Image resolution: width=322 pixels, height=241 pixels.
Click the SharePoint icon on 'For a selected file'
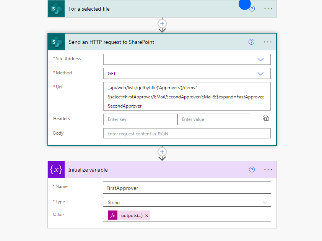point(56,8)
